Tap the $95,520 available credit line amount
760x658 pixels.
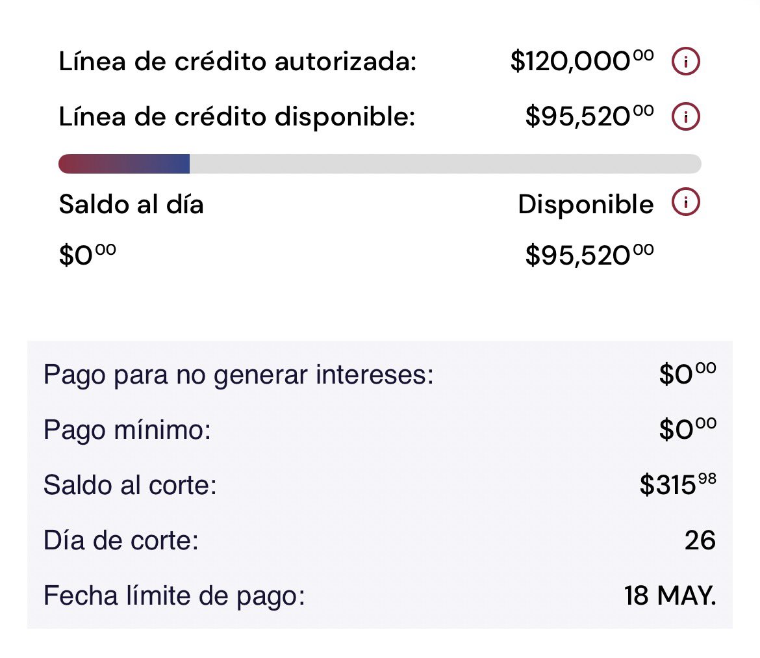[x=589, y=117]
